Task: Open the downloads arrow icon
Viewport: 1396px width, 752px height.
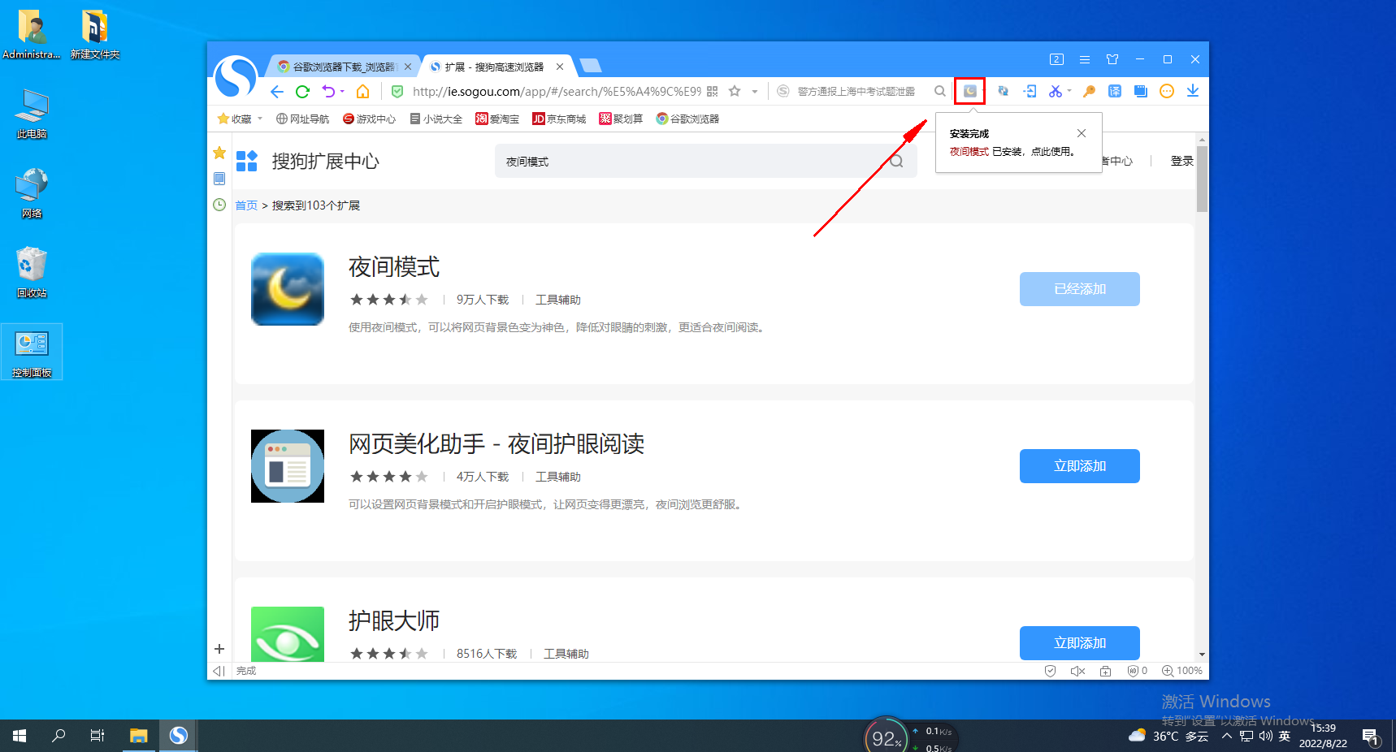Action: tap(1193, 91)
